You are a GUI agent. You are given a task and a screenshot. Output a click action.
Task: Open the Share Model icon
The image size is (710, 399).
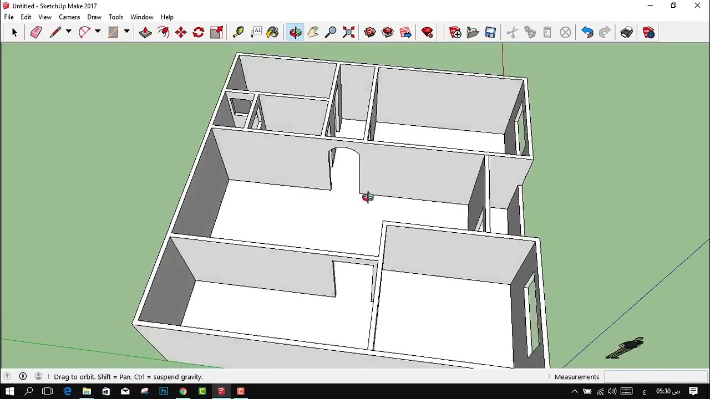[x=388, y=33]
